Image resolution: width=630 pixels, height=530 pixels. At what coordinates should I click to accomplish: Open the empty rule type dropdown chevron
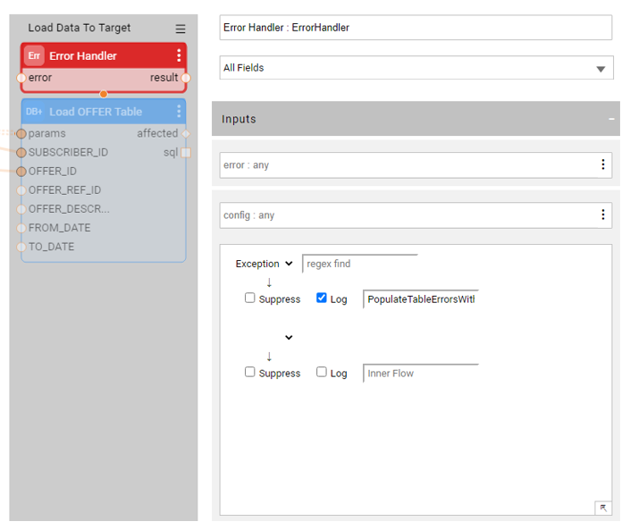click(x=289, y=338)
